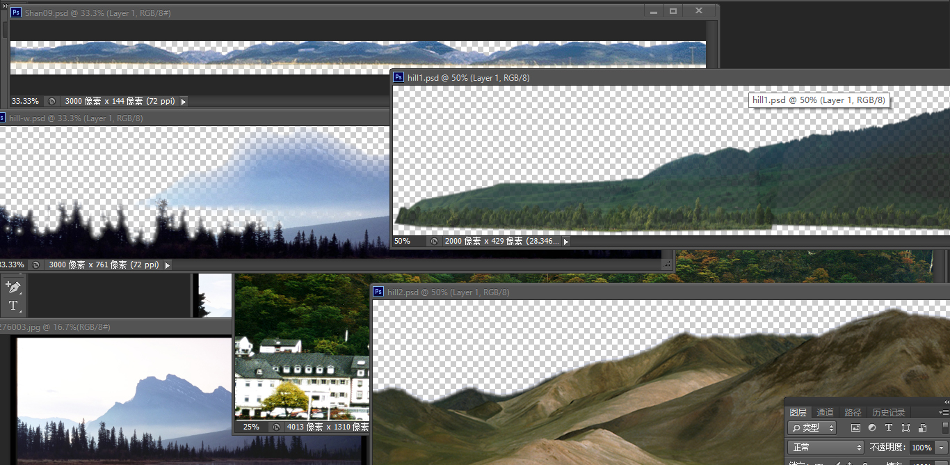Screen dimensions: 950x465
Task: Click status text 3000 像素 x 144 像素
Action: pos(120,102)
